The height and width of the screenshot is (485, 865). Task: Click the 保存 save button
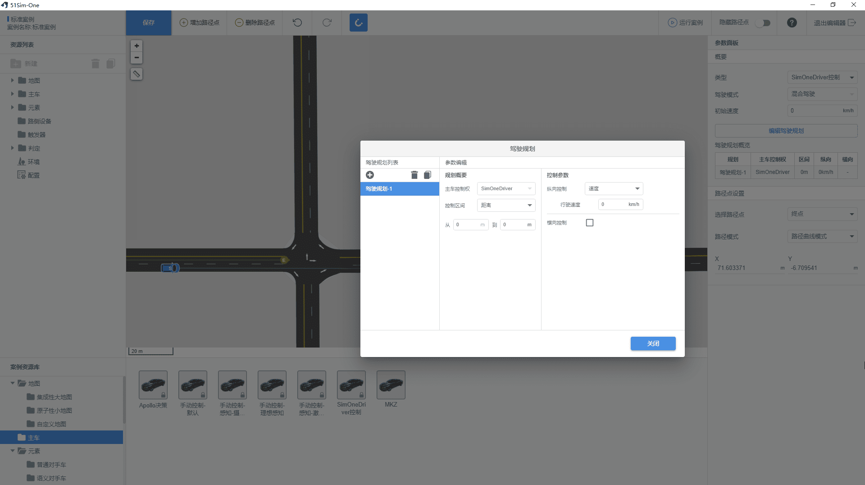pos(149,23)
